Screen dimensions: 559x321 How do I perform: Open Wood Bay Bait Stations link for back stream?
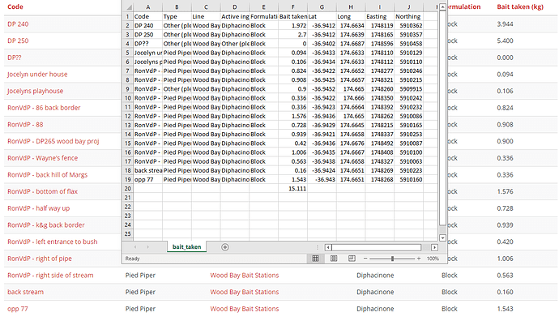[244, 292]
